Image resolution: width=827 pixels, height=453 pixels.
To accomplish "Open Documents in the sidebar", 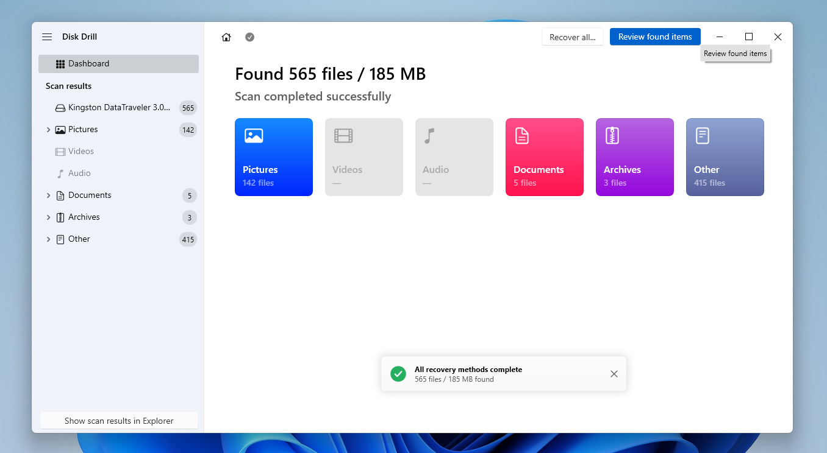I will [118, 195].
